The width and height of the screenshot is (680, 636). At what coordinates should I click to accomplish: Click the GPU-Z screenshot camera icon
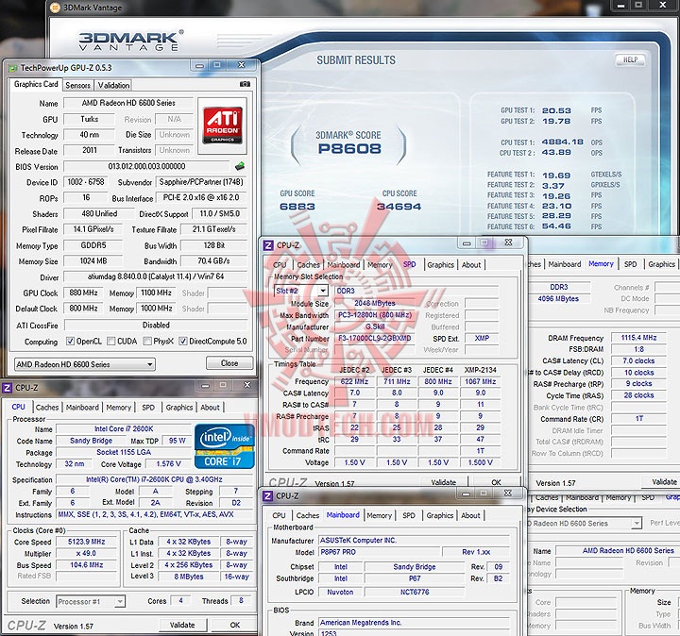point(245,84)
